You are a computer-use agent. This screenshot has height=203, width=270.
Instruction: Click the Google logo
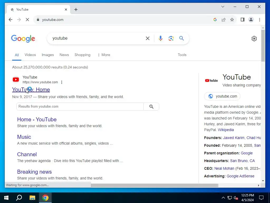(23, 39)
